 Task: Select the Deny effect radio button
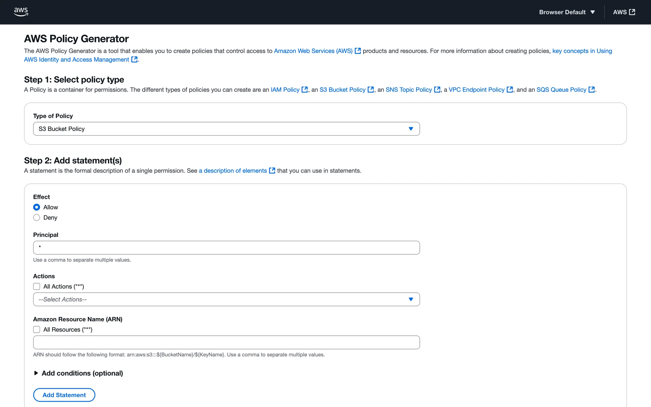click(x=37, y=218)
